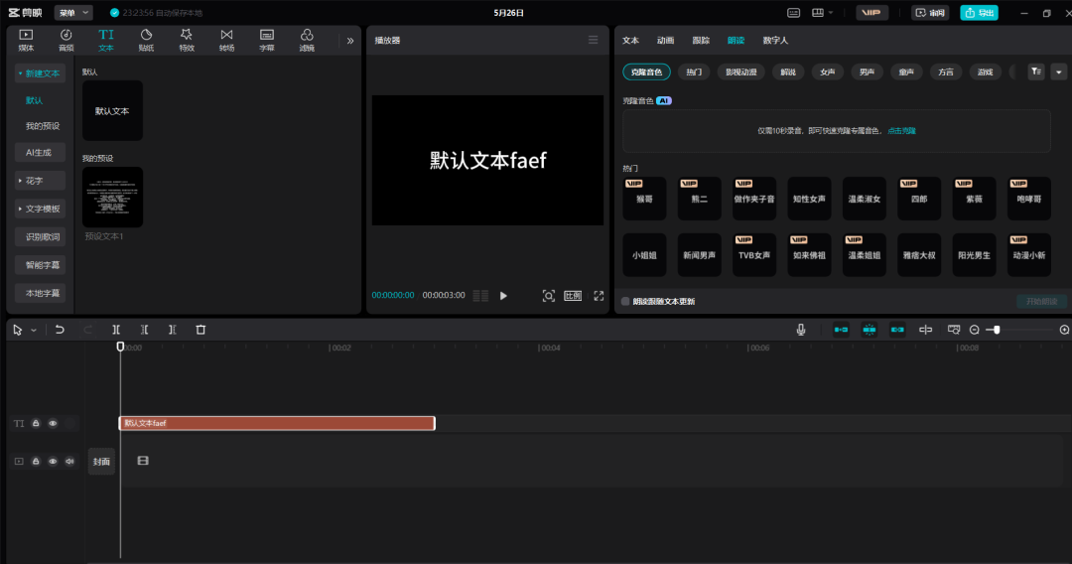Image resolution: width=1072 pixels, height=564 pixels.
Task: Mute the main video track audio
Action: click(69, 461)
